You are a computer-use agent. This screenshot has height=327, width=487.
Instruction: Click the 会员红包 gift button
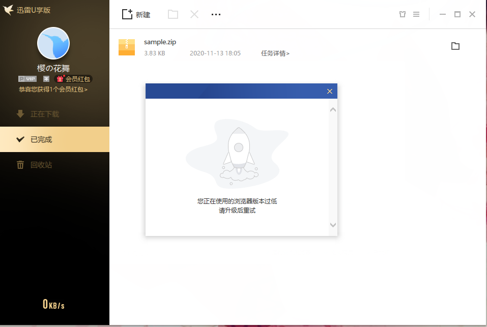point(74,79)
